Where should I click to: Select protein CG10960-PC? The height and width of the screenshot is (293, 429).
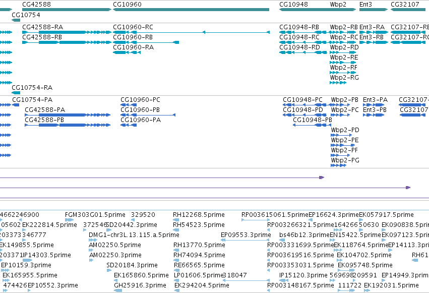point(129,105)
